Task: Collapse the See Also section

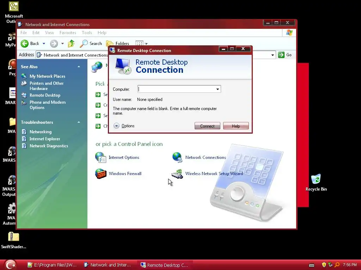Action: coord(79,66)
